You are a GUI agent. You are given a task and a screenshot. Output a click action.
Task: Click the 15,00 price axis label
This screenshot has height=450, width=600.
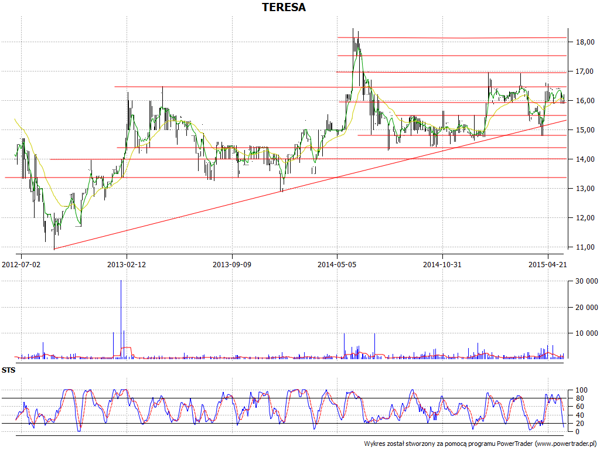coord(585,129)
